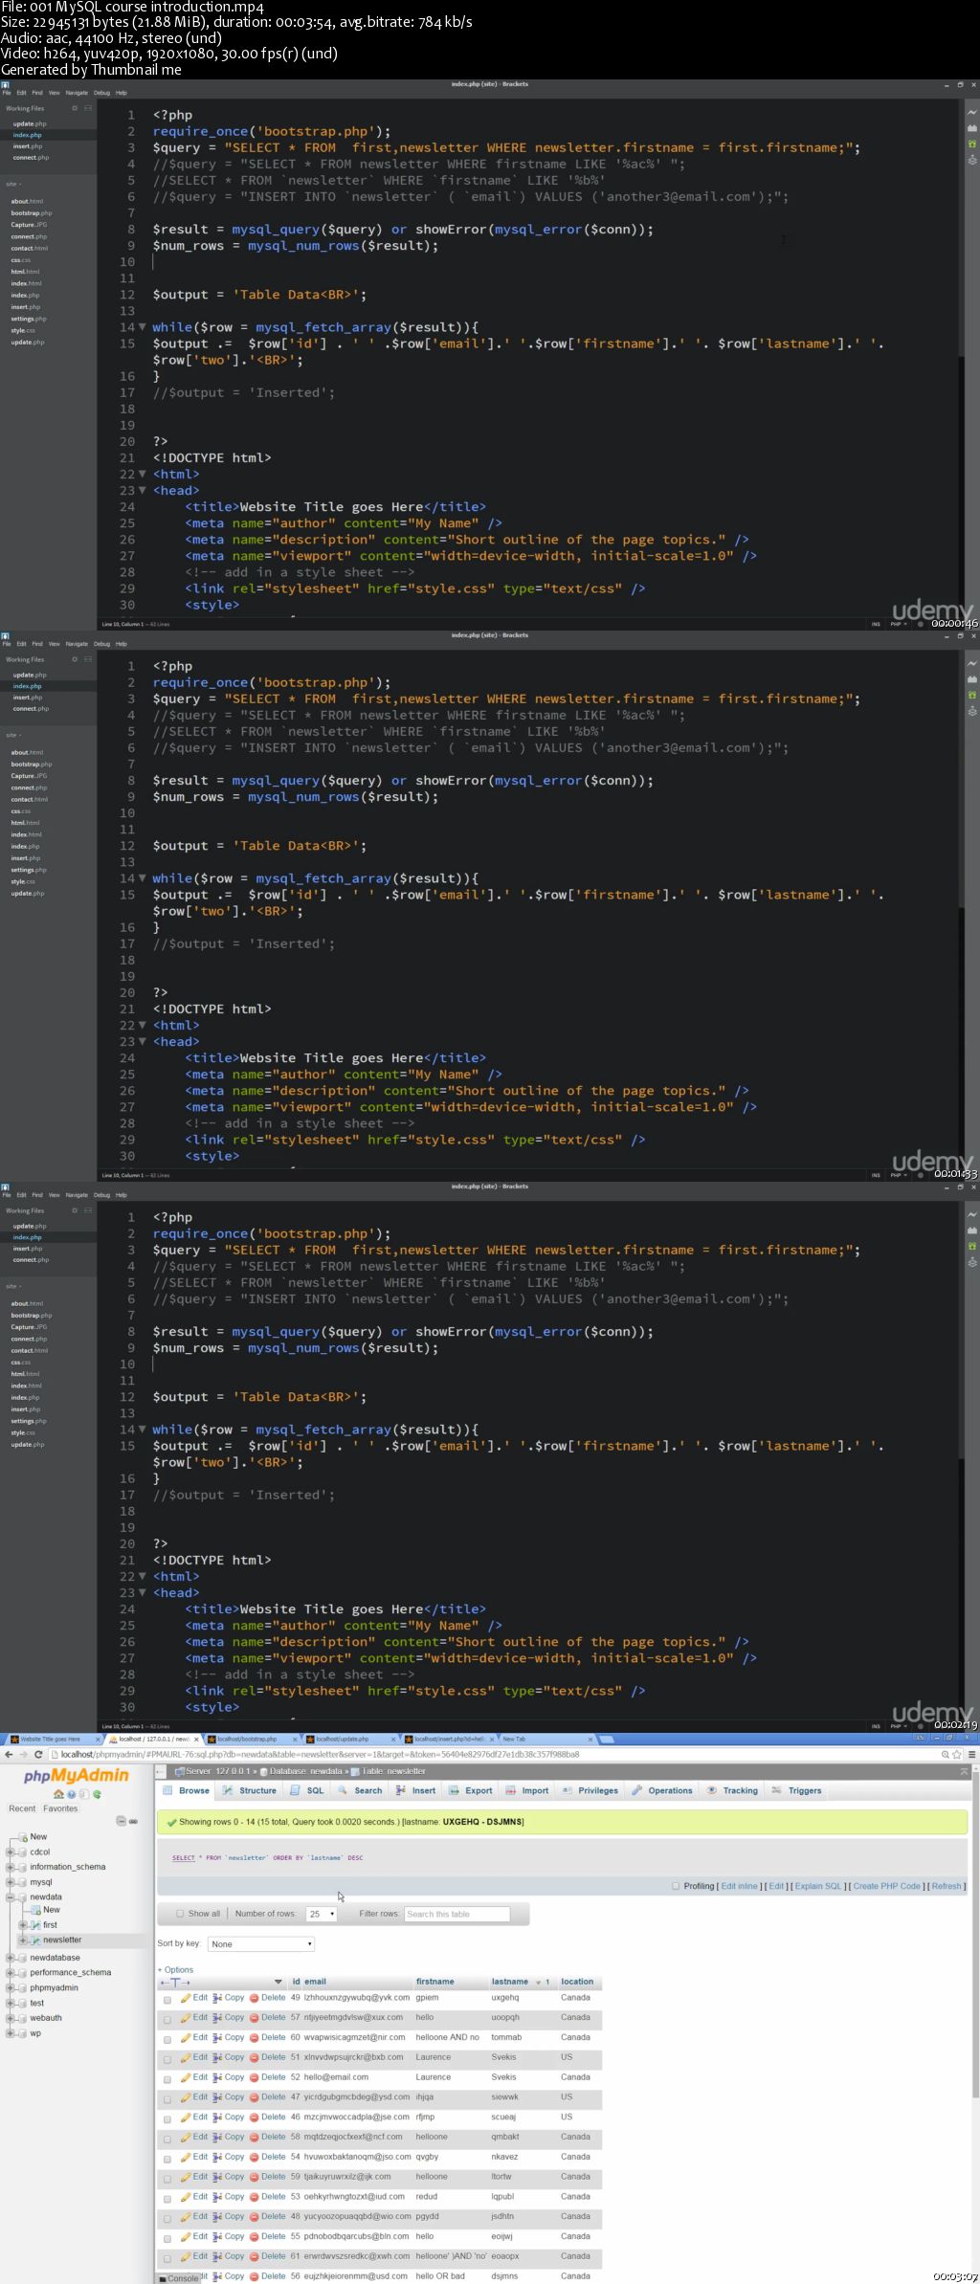Screen dimensions: 980x2284
Task: Open the Extension Manager icon in the 00:00:46 frame
Action: (971, 128)
